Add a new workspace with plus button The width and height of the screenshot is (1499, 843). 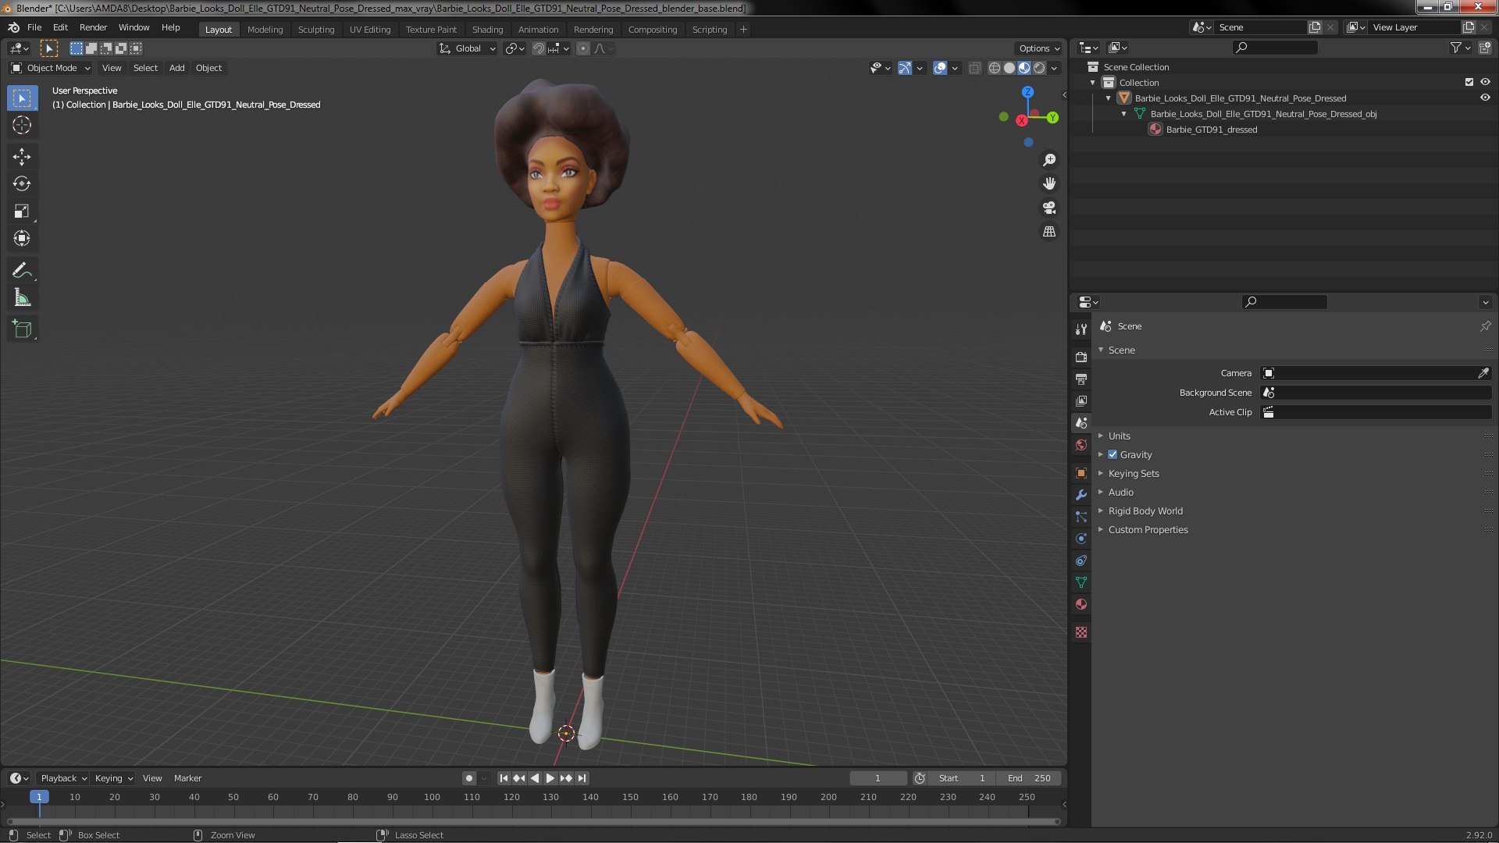pos(743,30)
